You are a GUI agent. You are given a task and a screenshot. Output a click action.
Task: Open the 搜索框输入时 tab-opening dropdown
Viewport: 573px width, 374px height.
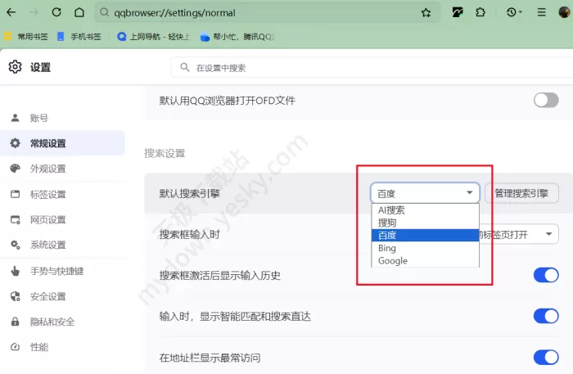pyautogui.click(x=519, y=234)
